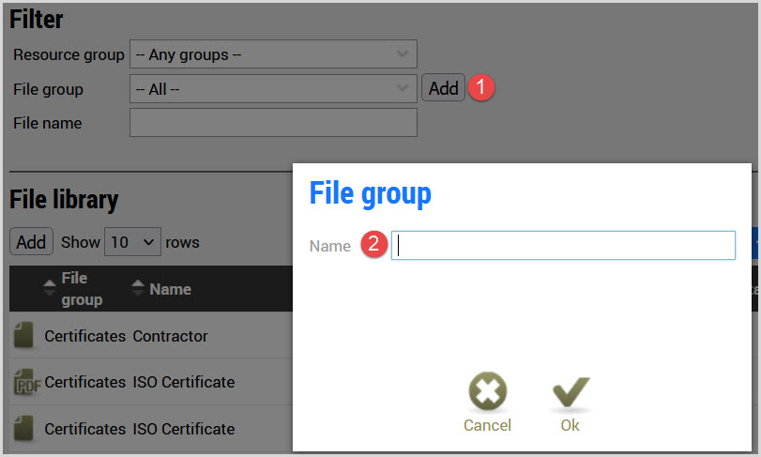
Task: Click the Ok checkmark icon
Action: tap(570, 392)
